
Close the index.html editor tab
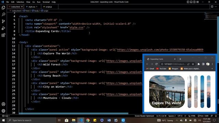(x=22, y=7)
